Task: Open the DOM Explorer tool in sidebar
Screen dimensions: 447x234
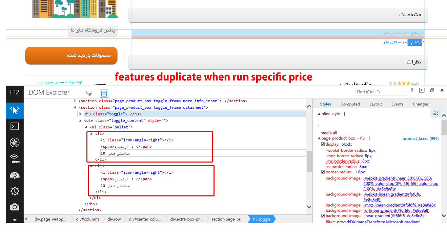Action: [x=15, y=110]
